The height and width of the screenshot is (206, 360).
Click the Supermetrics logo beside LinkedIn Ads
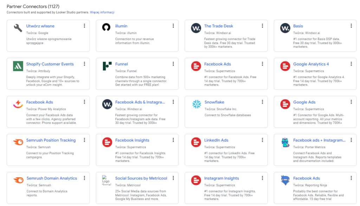(196, 142)
